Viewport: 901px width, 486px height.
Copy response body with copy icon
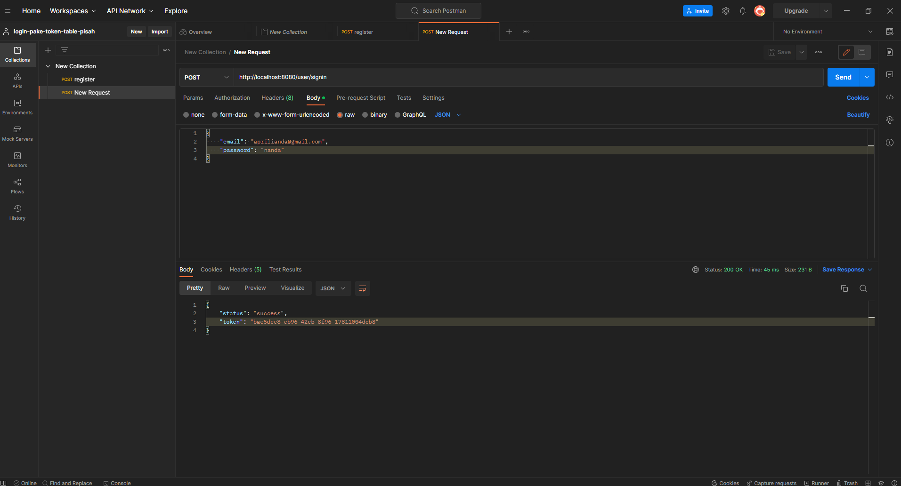844,288
